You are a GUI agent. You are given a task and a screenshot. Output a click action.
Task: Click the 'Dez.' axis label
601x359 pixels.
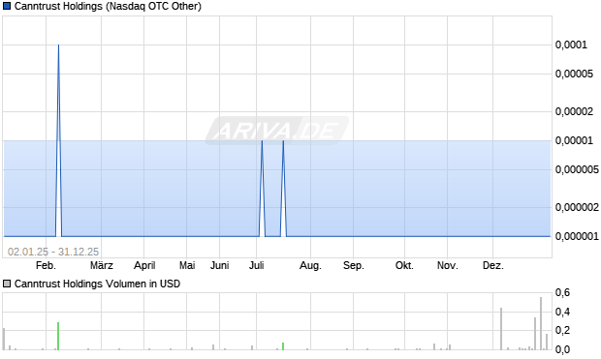point(492,265)
